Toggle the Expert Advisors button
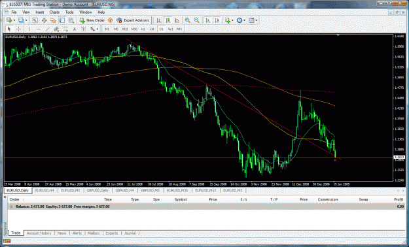409x247 pixels. click(133, 20)
